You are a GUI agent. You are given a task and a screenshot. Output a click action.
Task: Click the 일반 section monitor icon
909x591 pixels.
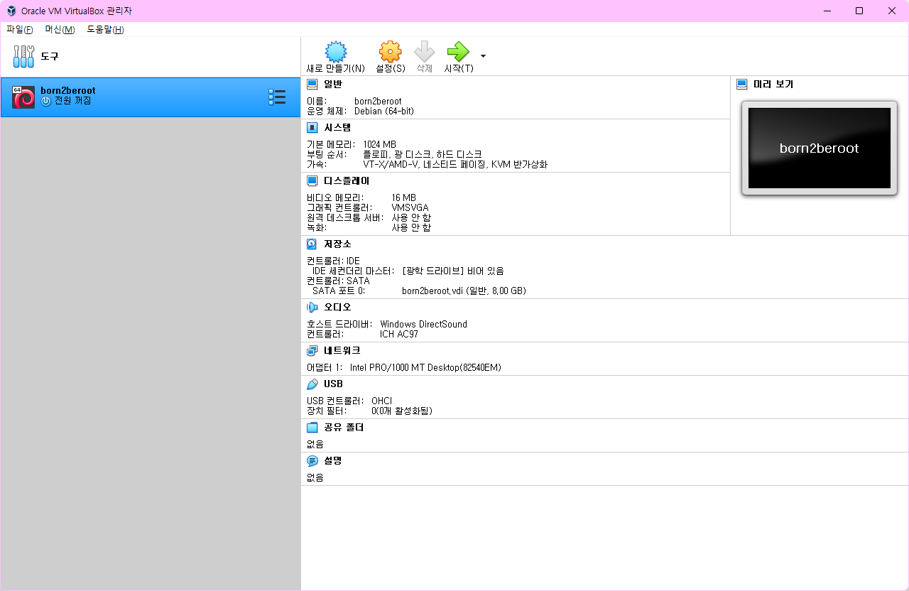312,84
